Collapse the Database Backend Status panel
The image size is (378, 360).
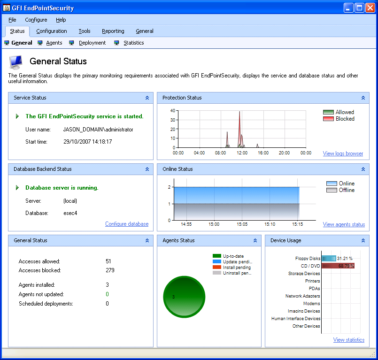pyautogui.click(x=147, y=169)
